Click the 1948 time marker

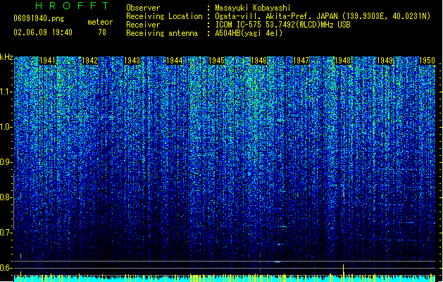pos(342,61)
